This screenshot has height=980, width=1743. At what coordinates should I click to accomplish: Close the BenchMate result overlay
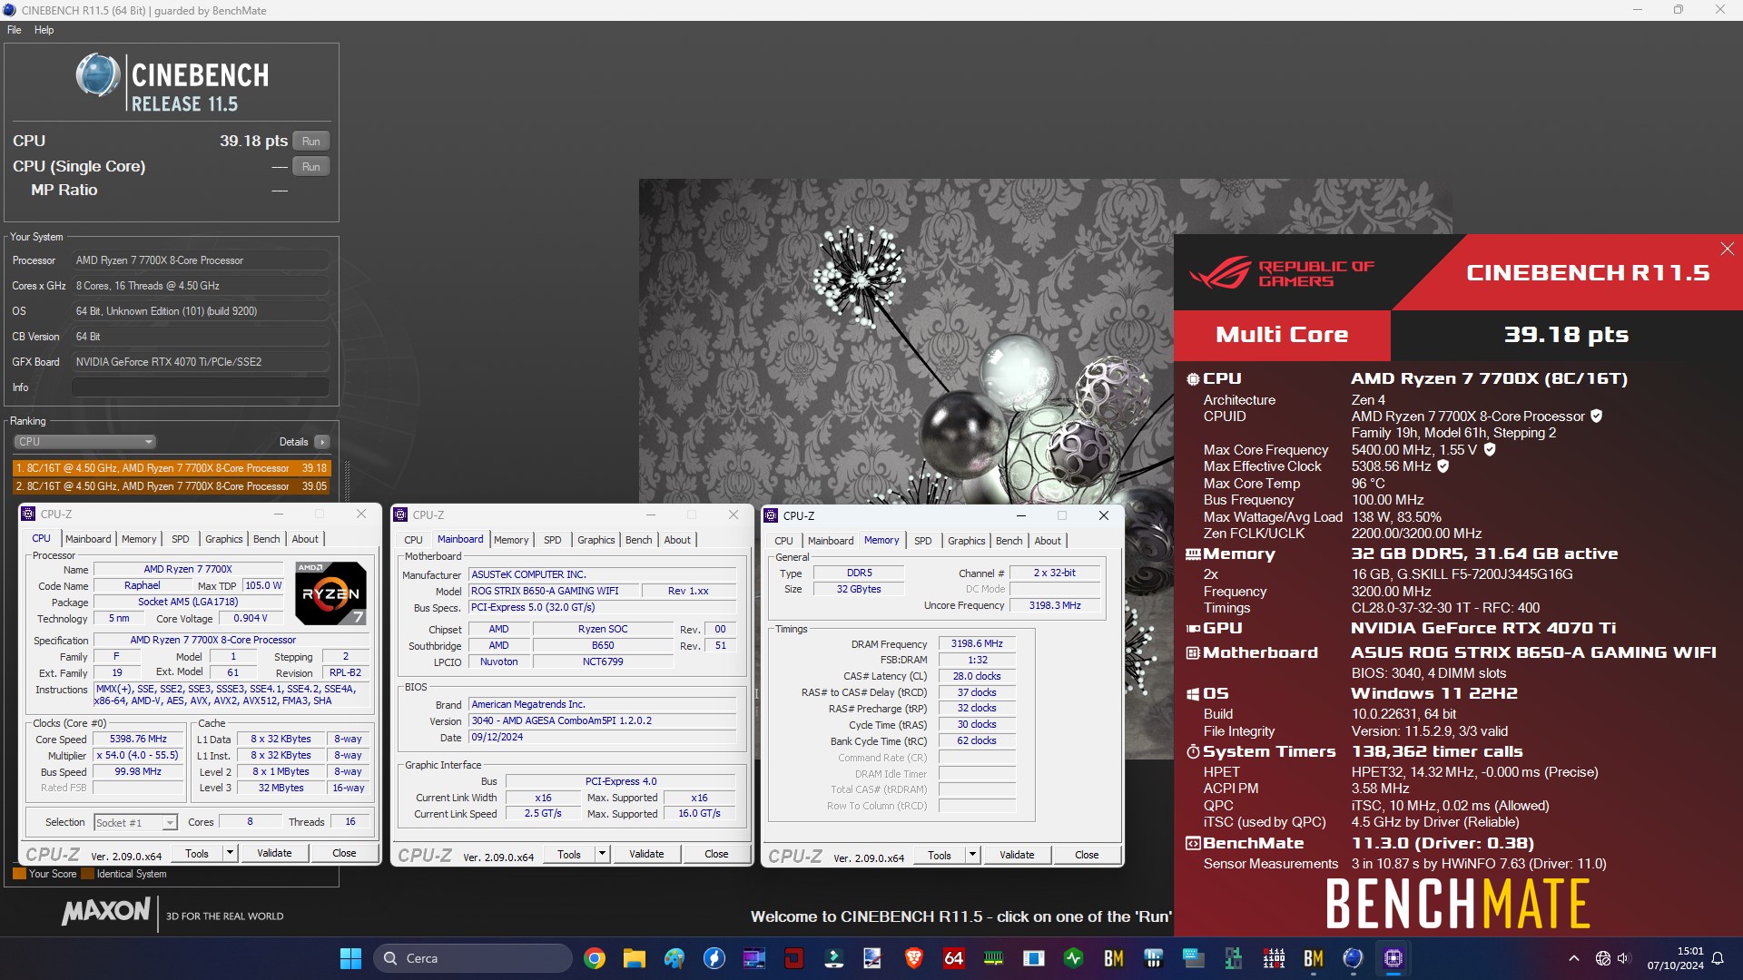1727,249
